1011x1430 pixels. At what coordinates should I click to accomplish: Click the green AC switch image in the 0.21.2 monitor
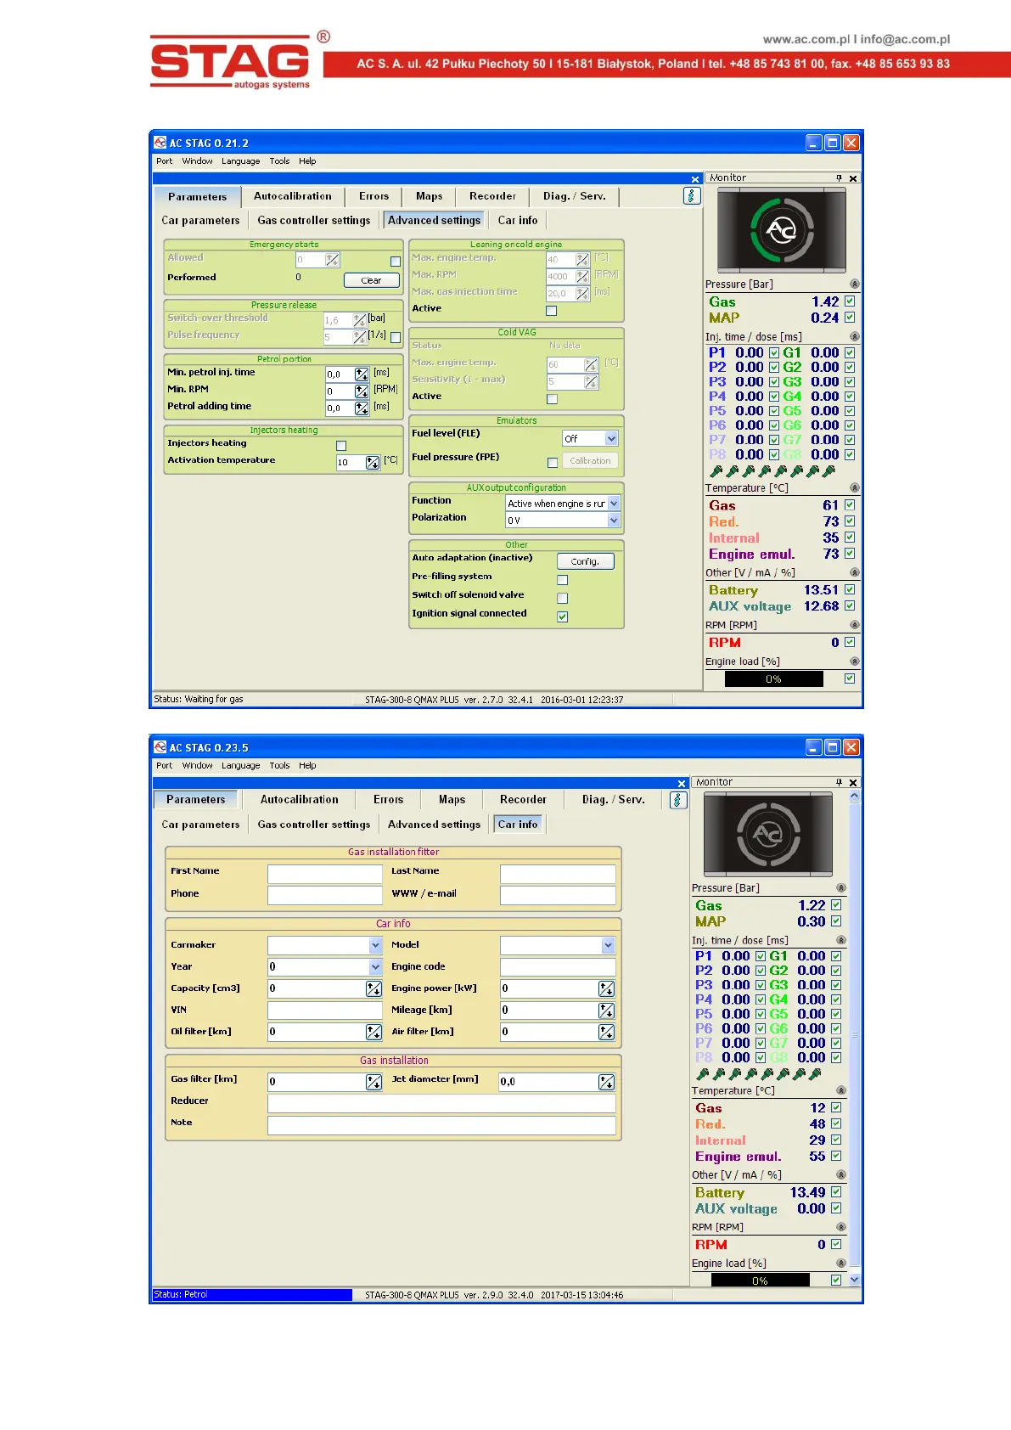(781, 230)
